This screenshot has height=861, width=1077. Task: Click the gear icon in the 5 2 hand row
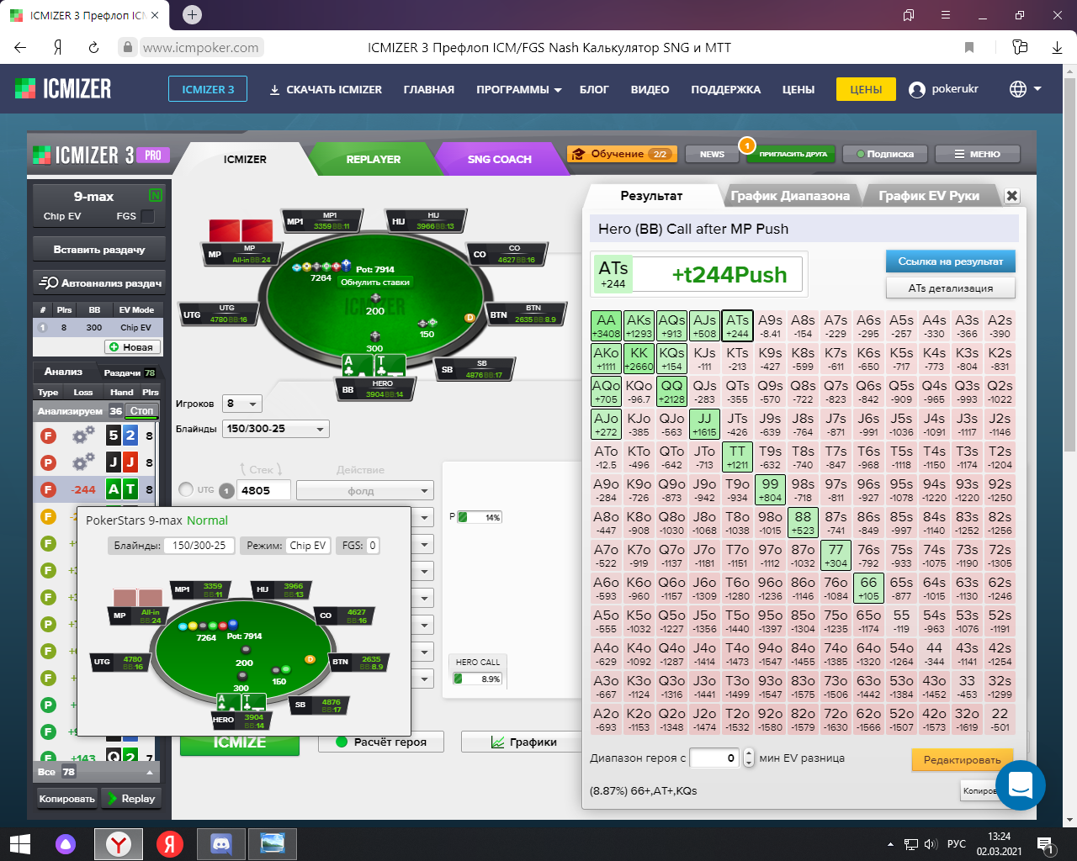(x=83, y=436)
